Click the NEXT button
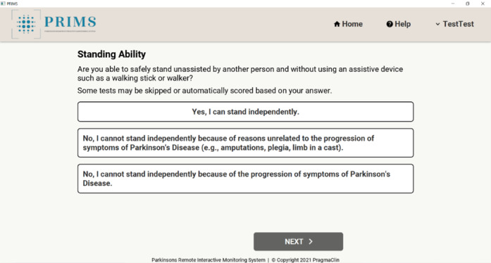This screenshot has width=491, height=263. [x=298, y=241]
